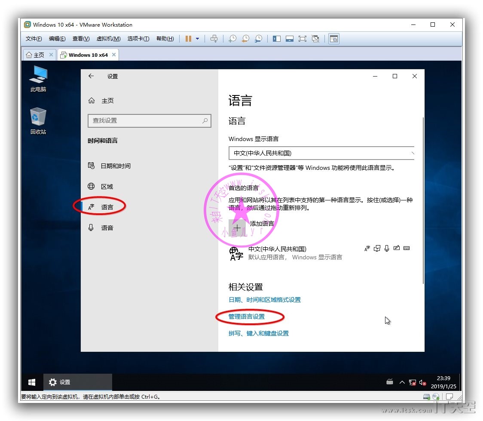Screen dimensions: 483x421
Task: Open the 此电脑 desktop icon
Action: tap(38, 79)
